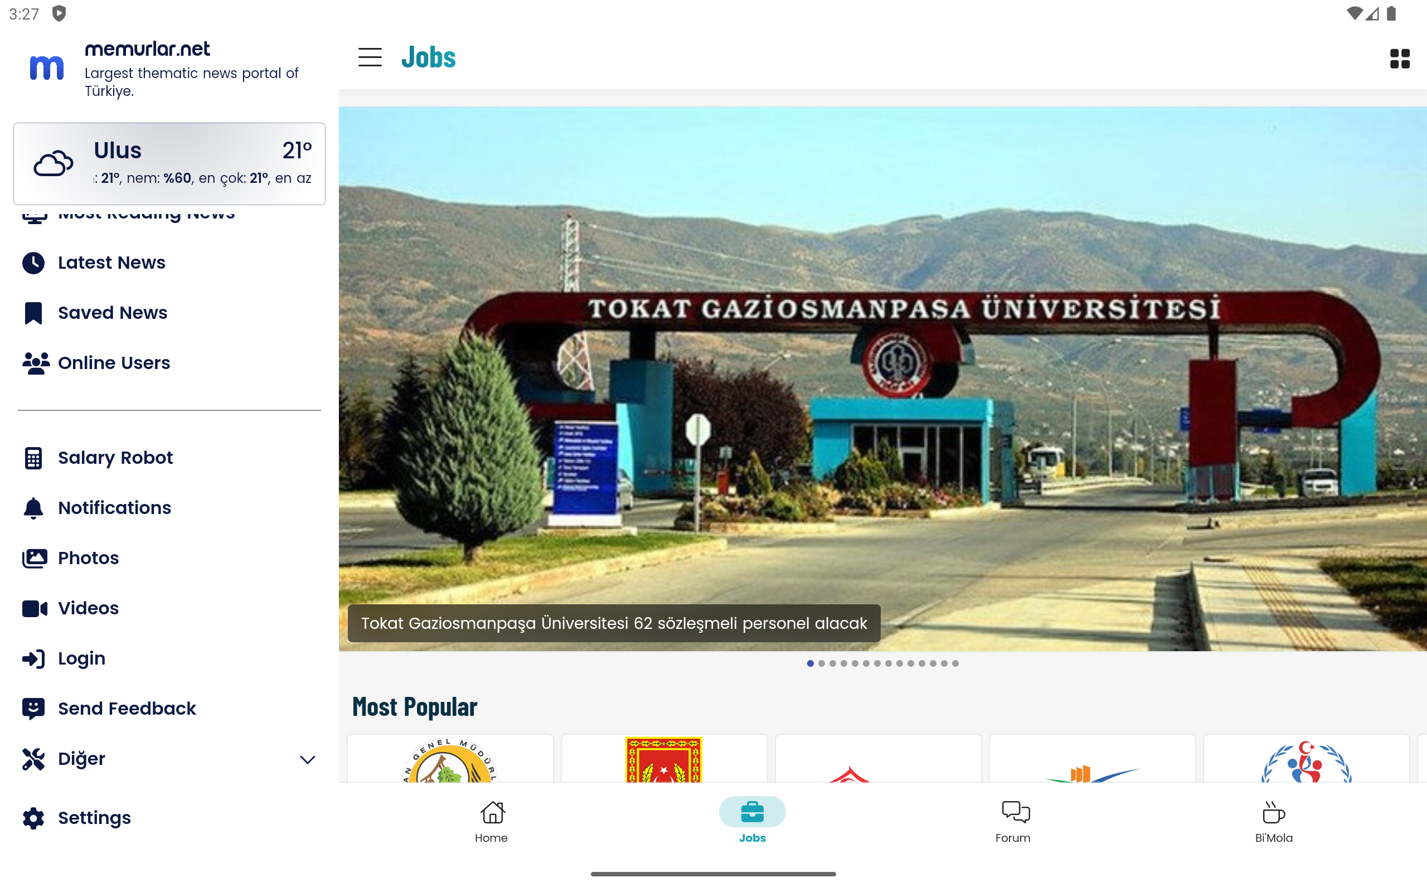The width and height of the screenshot is (1427, 892).
Task: Open Notifications menu entry
Action: click(x=169, y=508)
